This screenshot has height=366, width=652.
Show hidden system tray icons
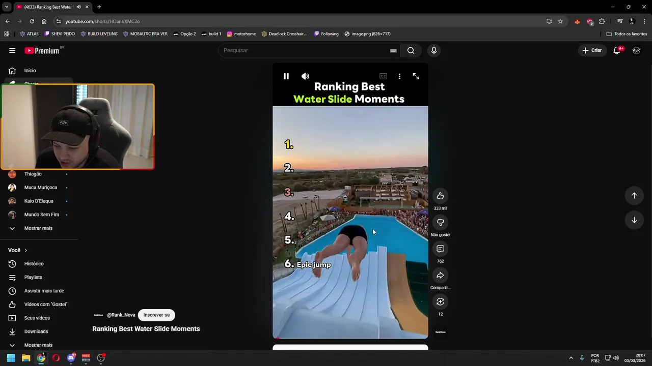[x=571, y=358]
